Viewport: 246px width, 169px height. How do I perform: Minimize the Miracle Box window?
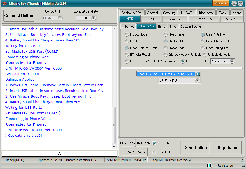pos(234,3)
